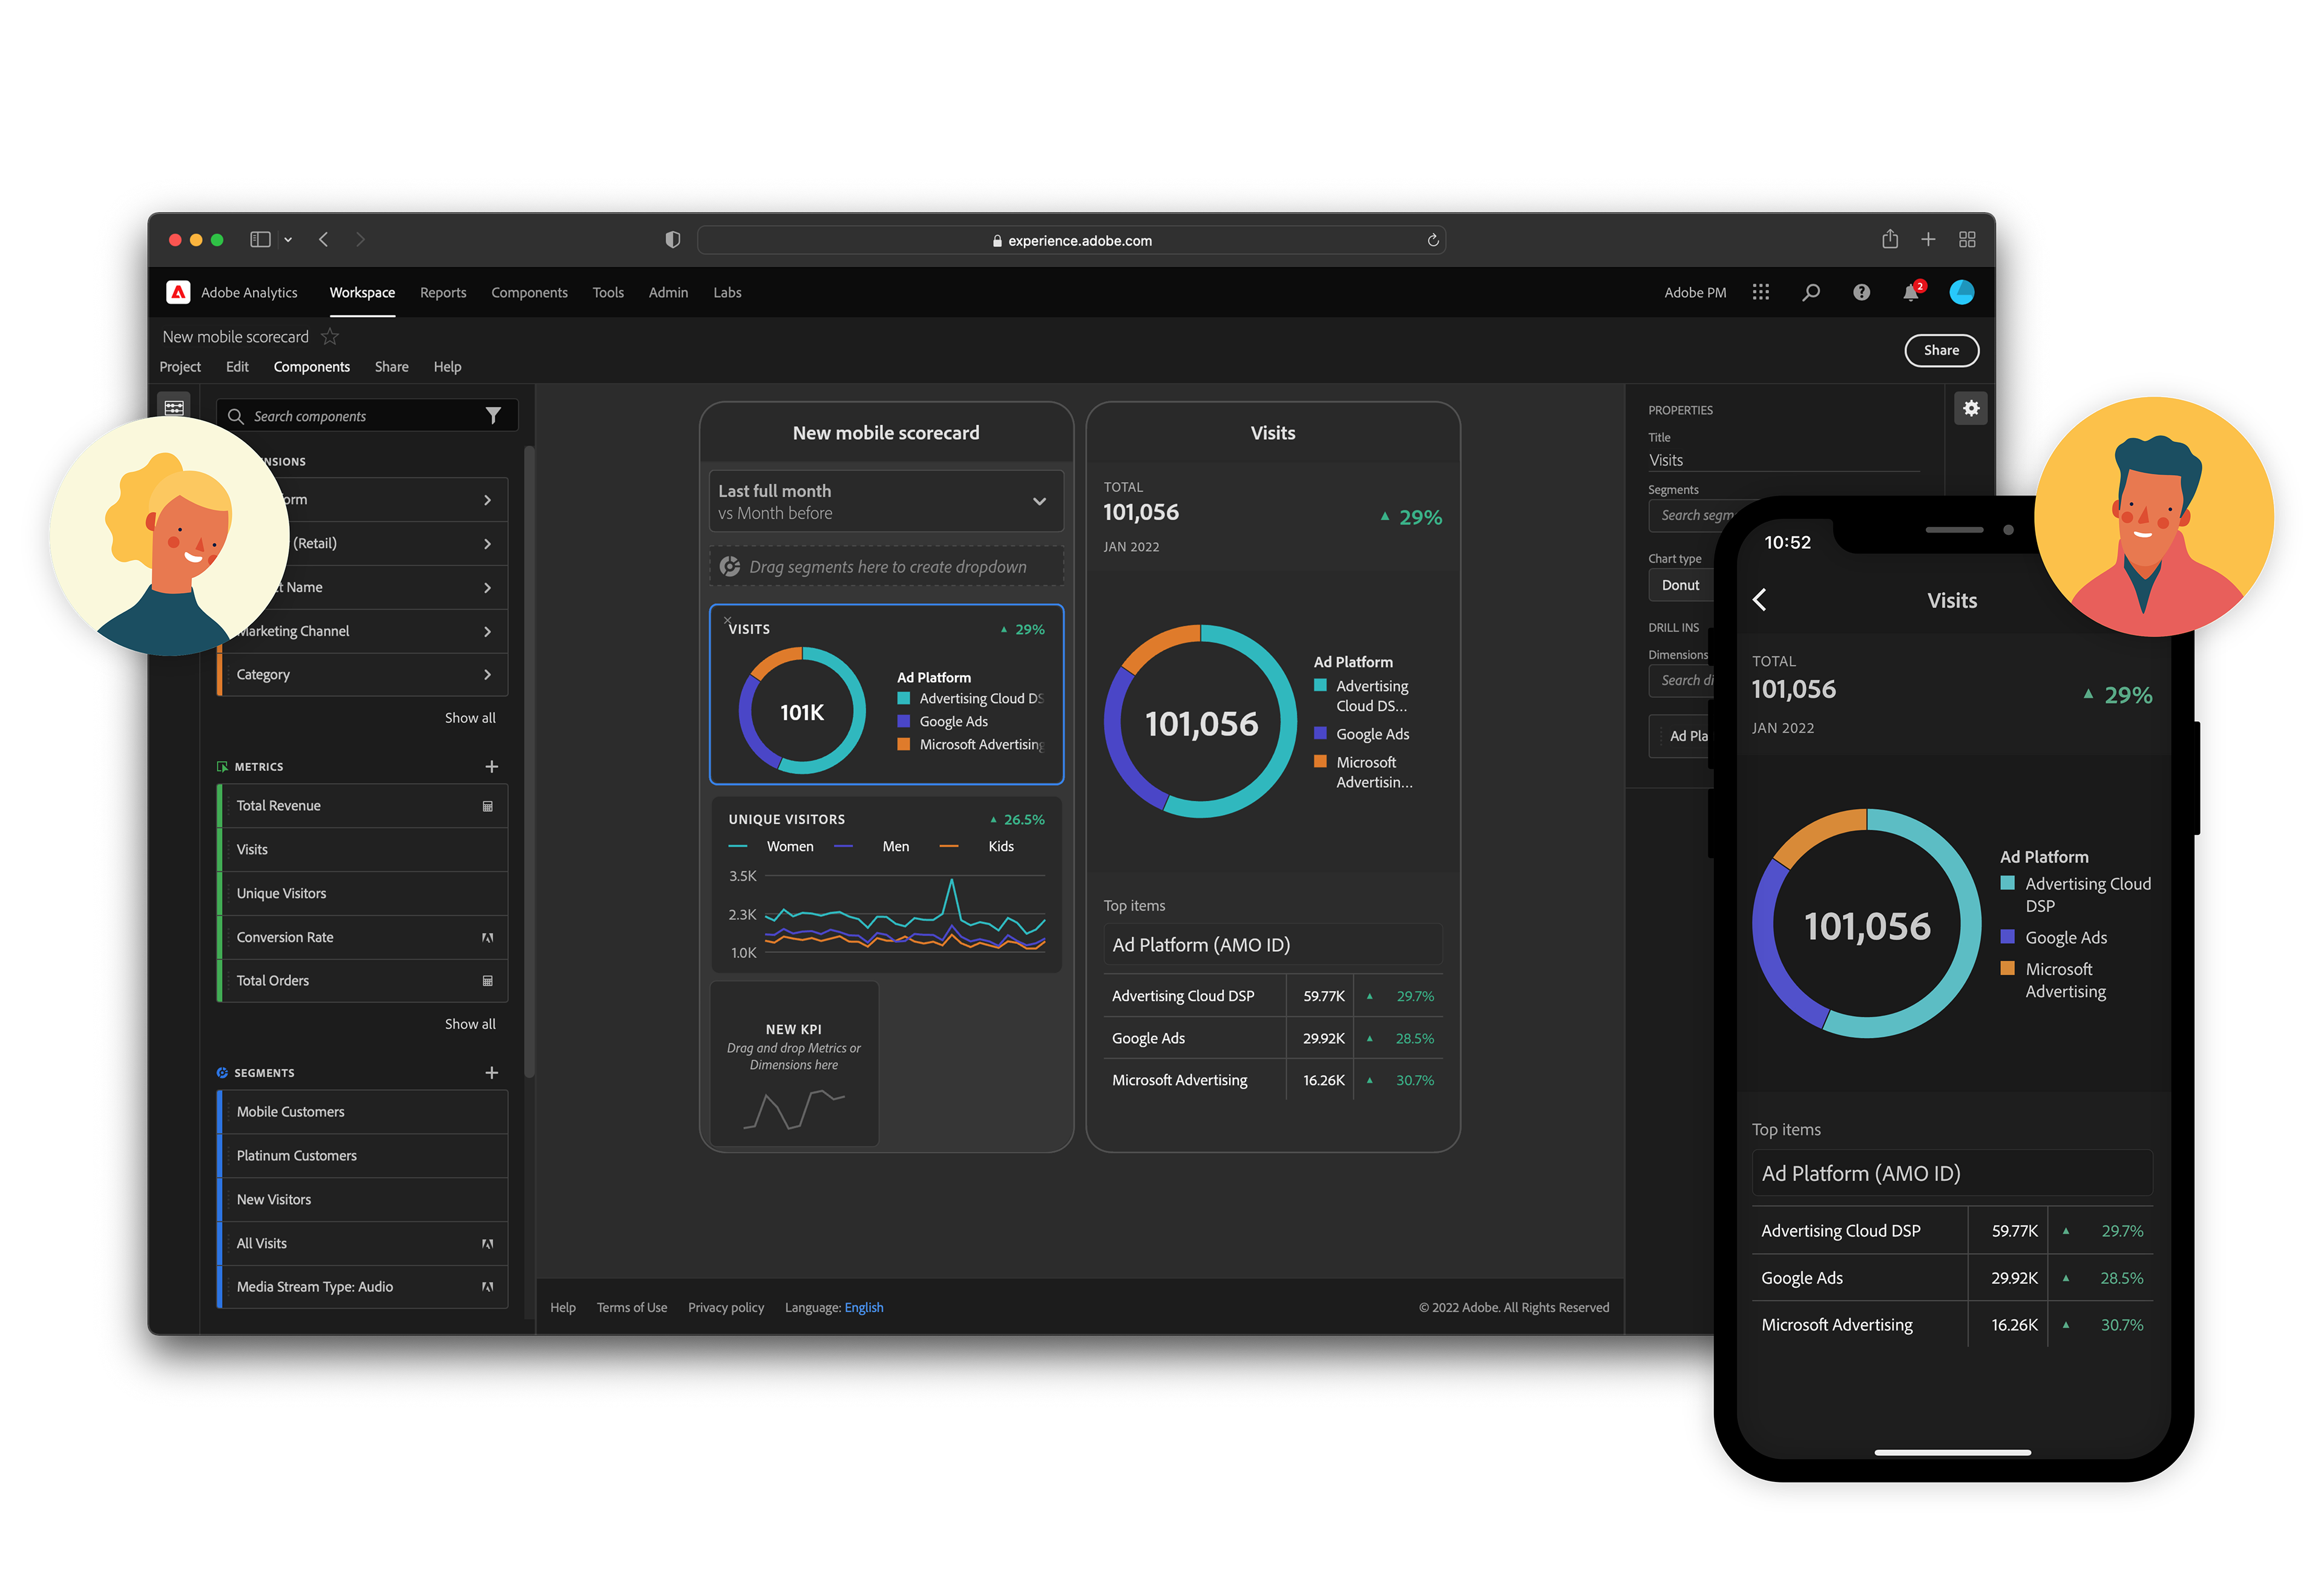Add a new segment with plus icon
The image size is (2324, 1589).
(491, 1073)
